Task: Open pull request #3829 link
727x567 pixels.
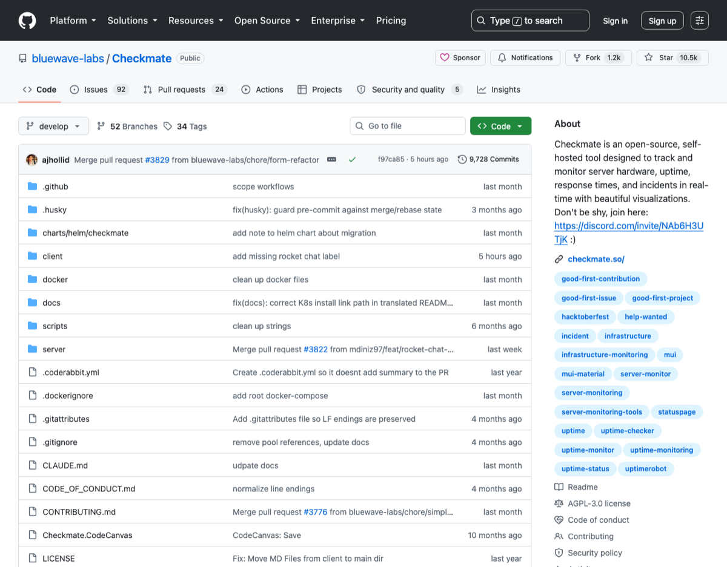Action: click(157, 160)
